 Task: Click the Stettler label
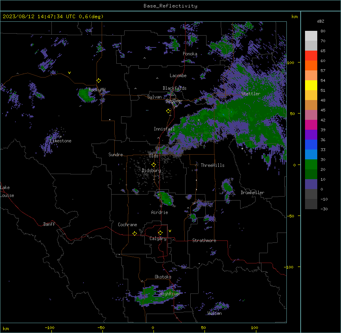[251, 94]
